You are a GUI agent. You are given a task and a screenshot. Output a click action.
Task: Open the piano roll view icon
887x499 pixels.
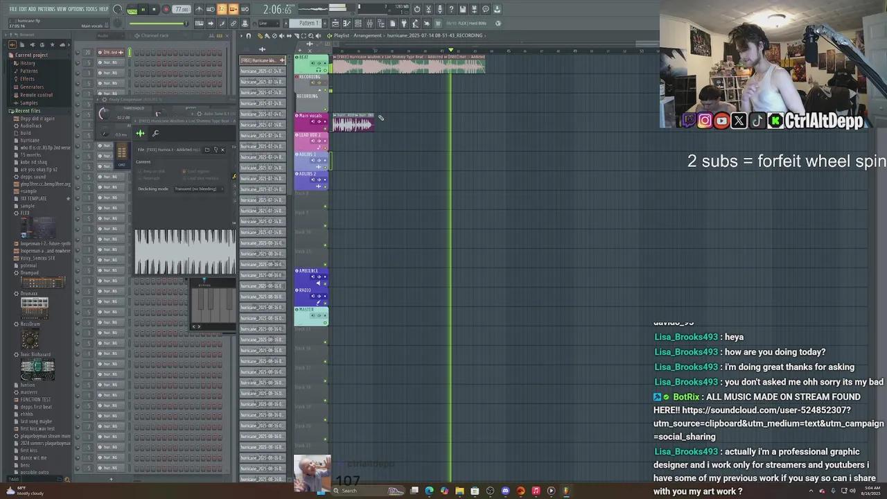346,23
